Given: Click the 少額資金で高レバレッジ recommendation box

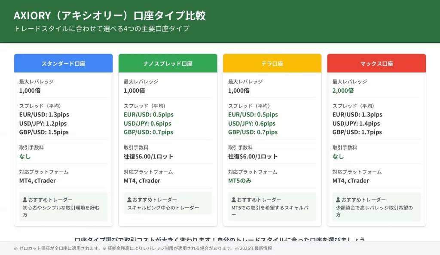Looking at the screenshot, I should click(376, 207).
